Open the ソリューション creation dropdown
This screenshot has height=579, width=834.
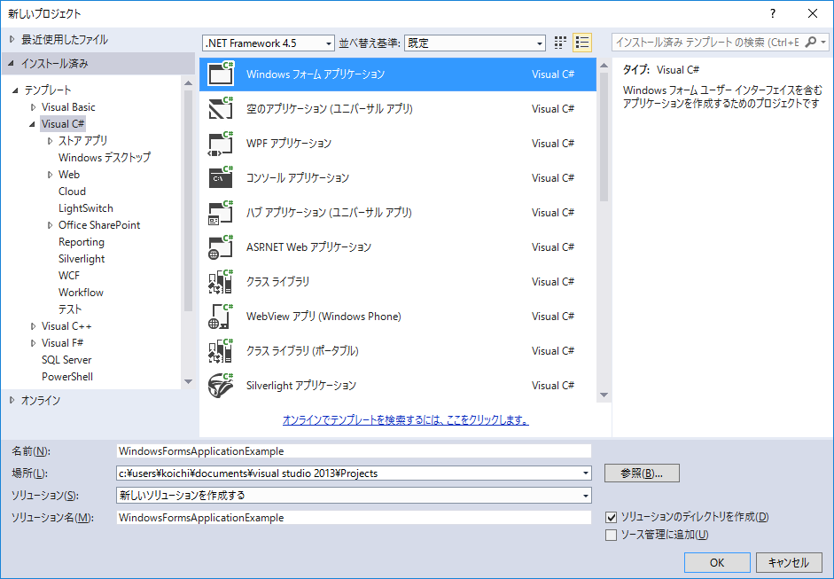pyautogui.click(x=586, y=496)
